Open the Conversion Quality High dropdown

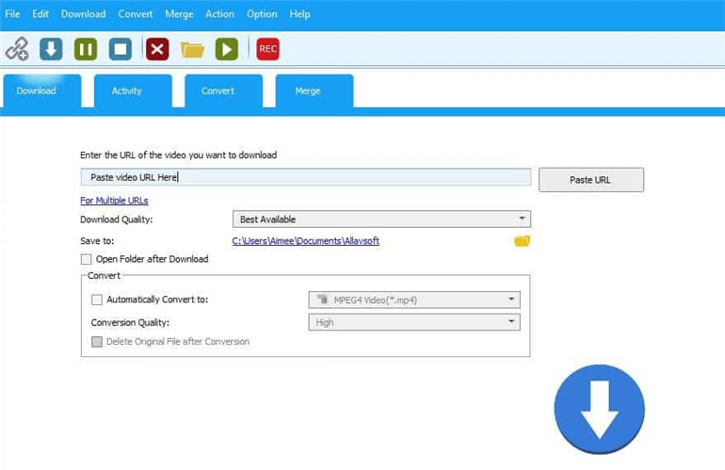coord(414,322)
